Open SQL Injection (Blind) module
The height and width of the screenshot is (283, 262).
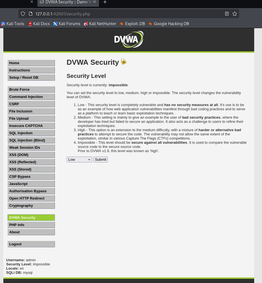31,140
